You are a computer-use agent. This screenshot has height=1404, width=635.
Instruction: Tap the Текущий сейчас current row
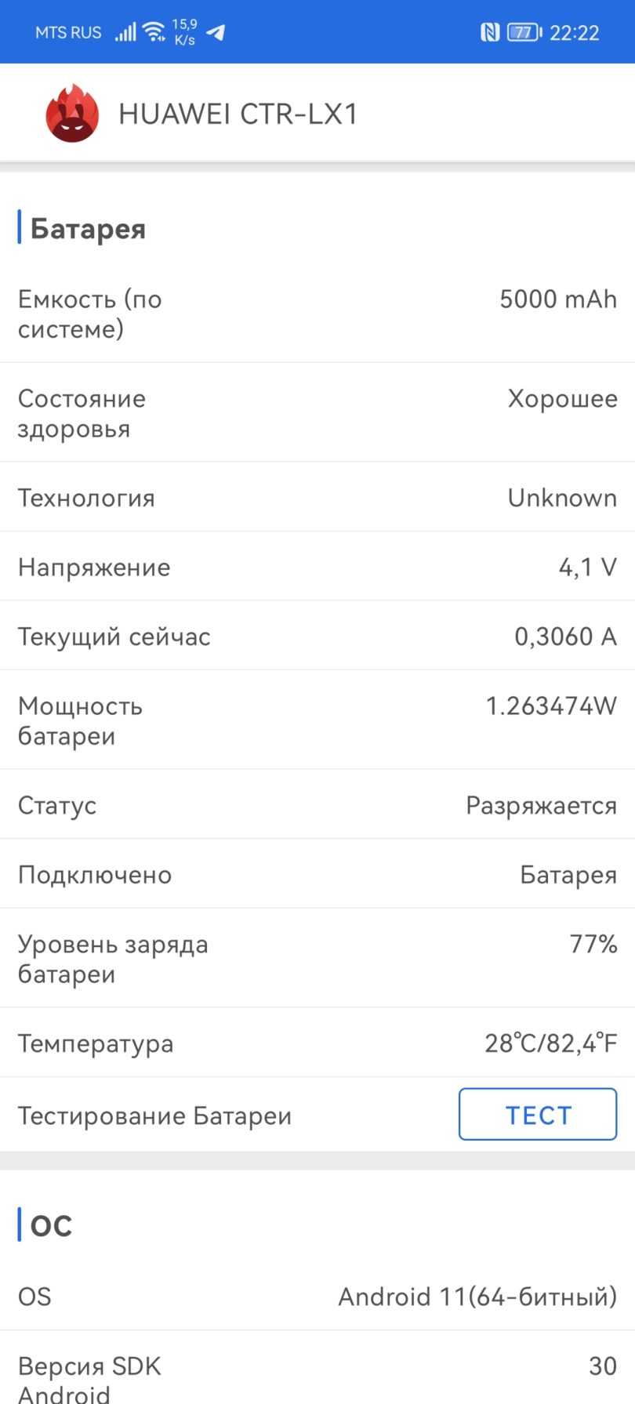click(x=317, y=636)
